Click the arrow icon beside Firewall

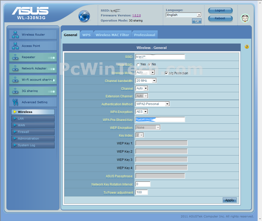15,132
